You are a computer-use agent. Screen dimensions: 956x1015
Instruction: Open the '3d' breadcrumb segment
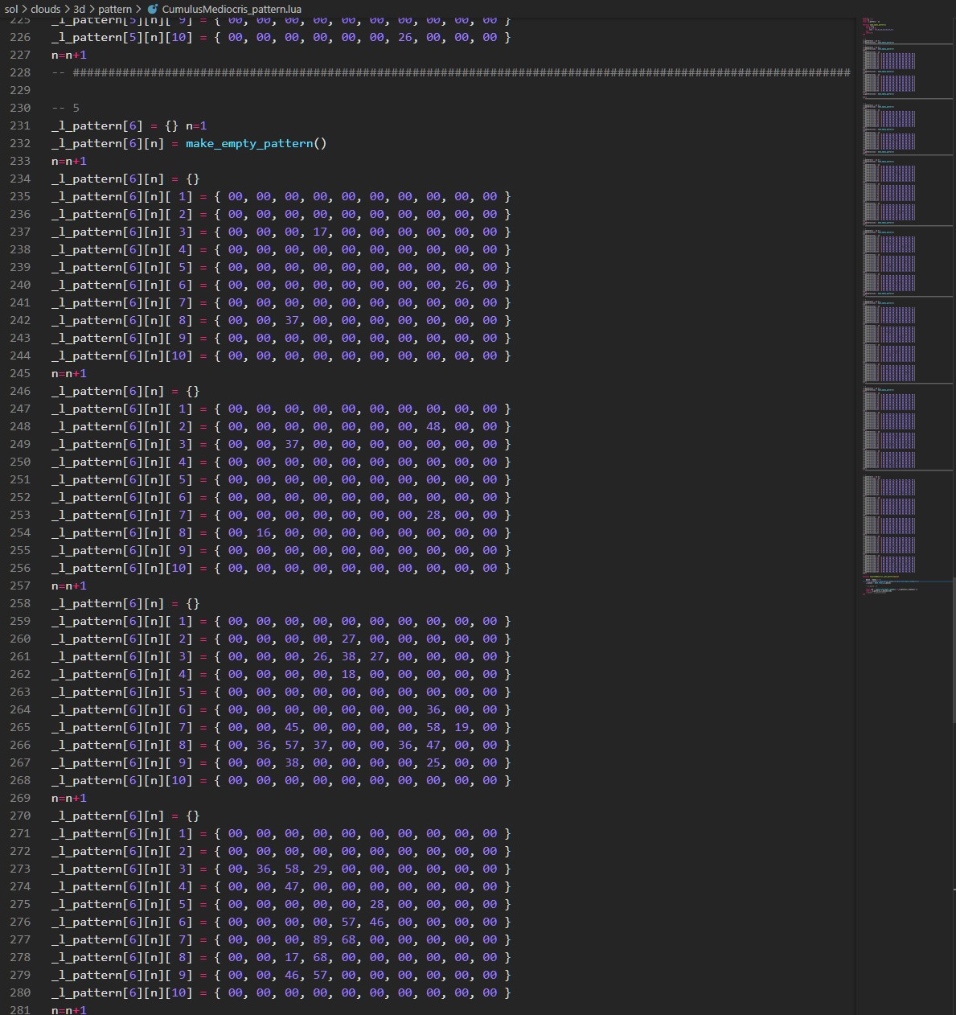(x=80, y=9)
